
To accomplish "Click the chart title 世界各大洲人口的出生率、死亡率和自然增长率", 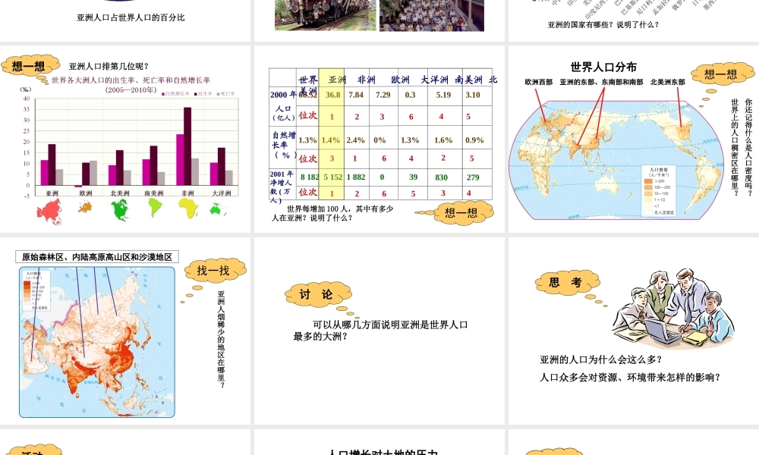I will [x=131, y=80].
